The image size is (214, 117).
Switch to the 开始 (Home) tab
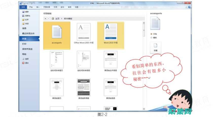pyautogui.click(x=31, y=7)
